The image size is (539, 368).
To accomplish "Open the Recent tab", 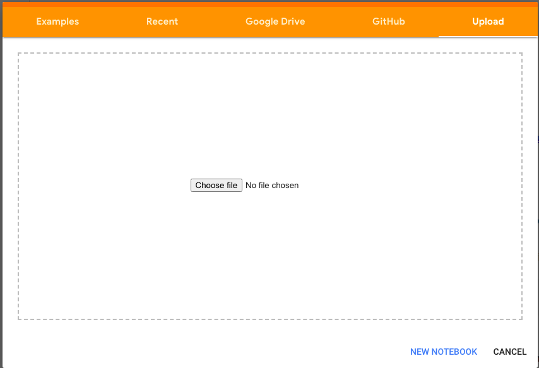I will [x=162, y=21].
